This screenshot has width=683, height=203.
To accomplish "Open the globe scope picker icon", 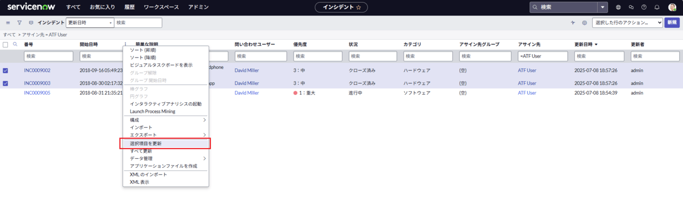I will point(618,7).
